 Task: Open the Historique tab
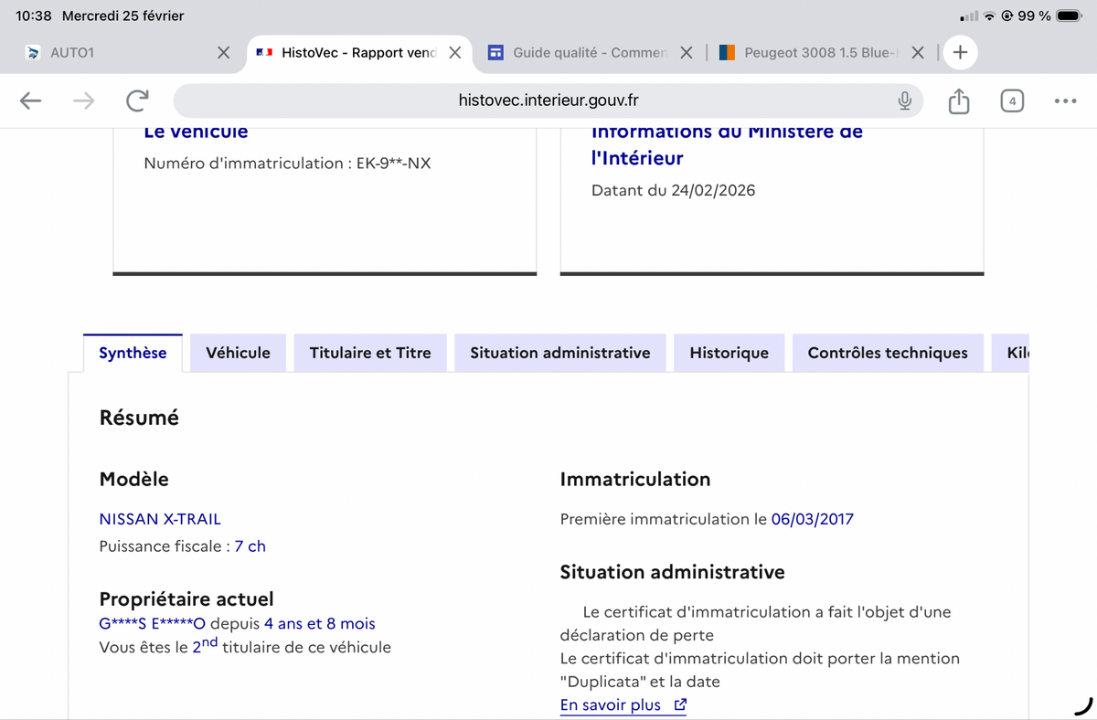[729, 353]
